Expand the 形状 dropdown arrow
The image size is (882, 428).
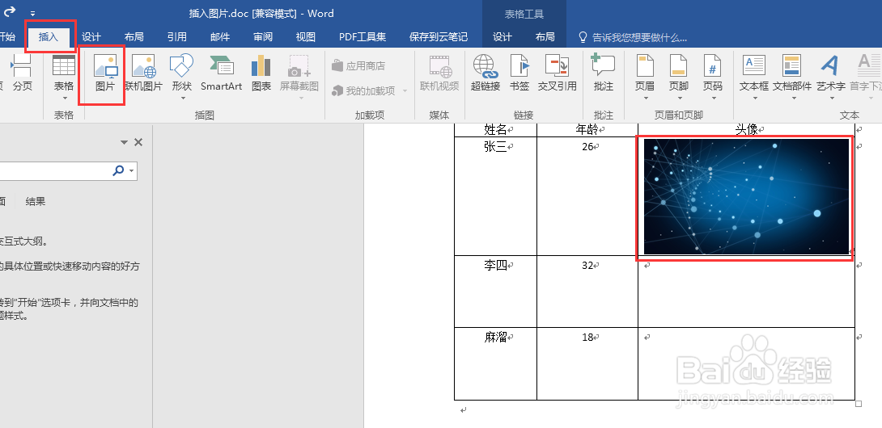pos(182,99)
